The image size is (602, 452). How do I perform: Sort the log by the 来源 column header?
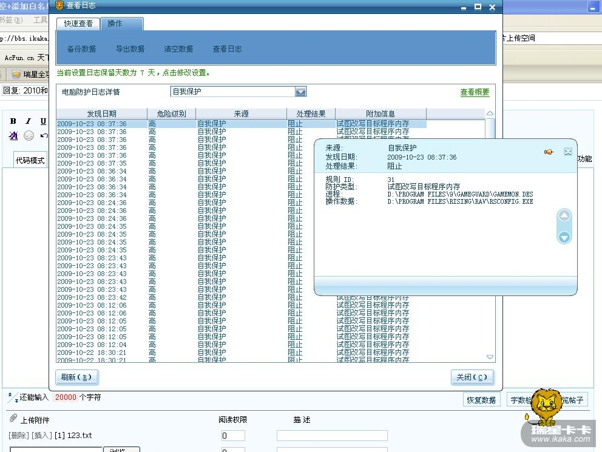[x=241, y=113]
